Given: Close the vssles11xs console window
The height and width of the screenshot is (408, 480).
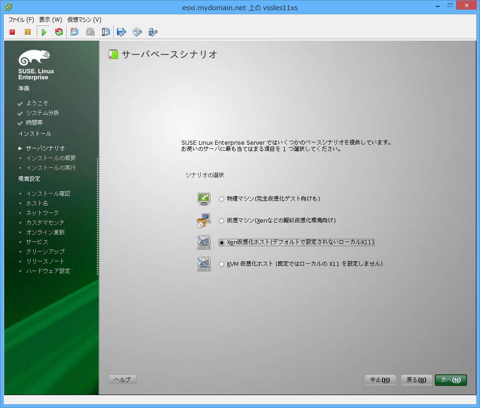Looking at the screenshot, I should [467, 5].
